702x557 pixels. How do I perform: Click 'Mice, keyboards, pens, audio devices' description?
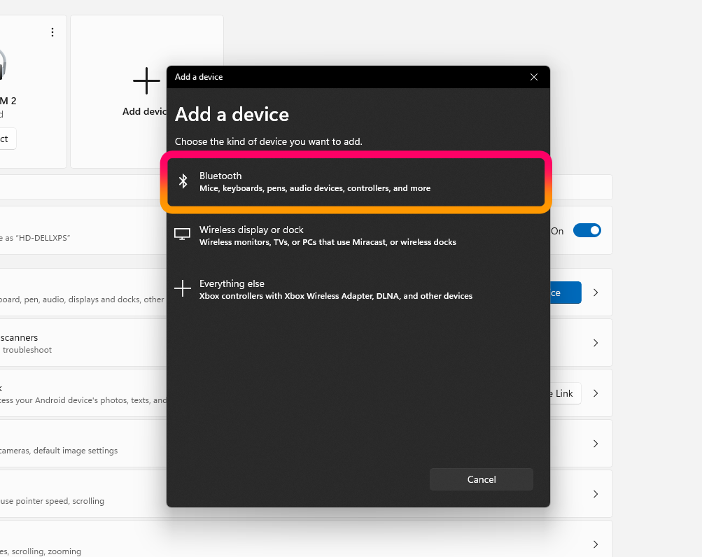coord(315,188)
